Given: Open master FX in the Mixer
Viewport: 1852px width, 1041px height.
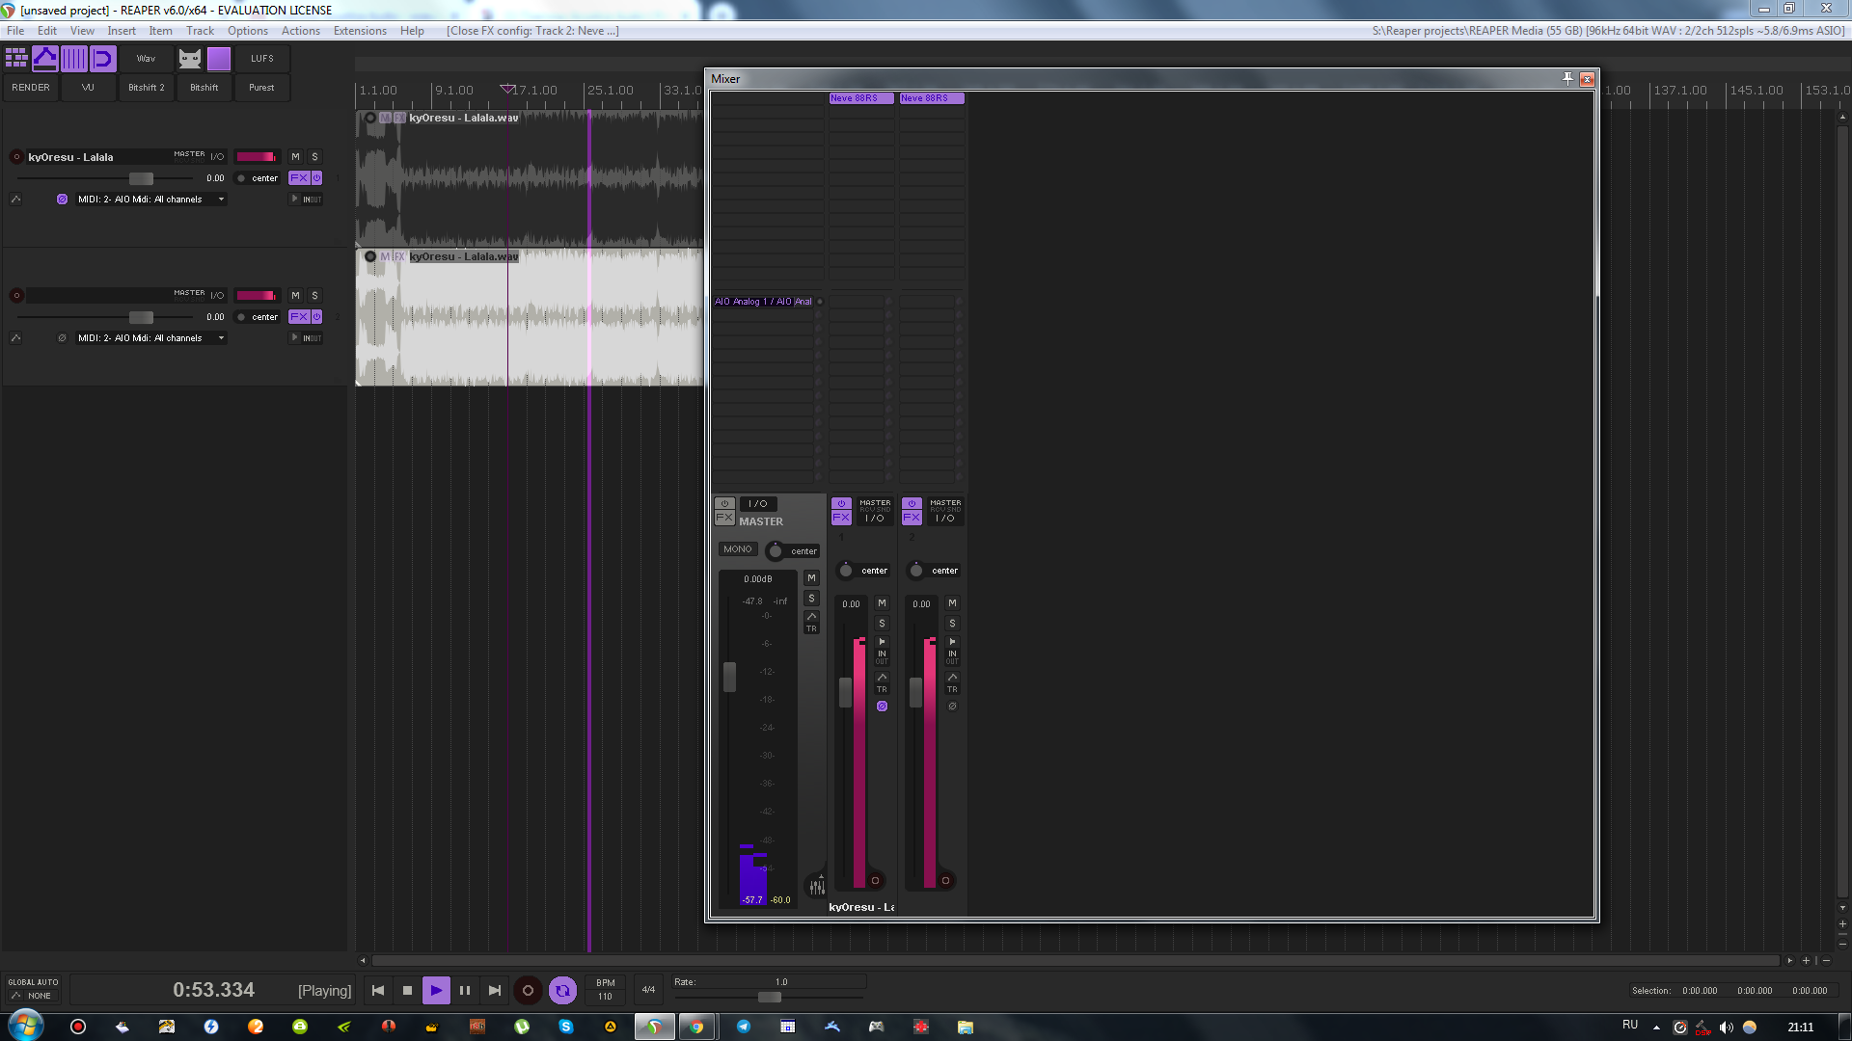Looking at the screenshot, I should 724,518.
